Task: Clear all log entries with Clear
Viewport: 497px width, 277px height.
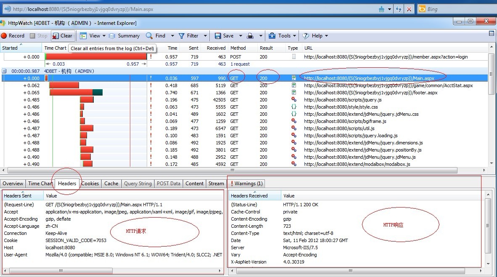Action: (63, 36)
